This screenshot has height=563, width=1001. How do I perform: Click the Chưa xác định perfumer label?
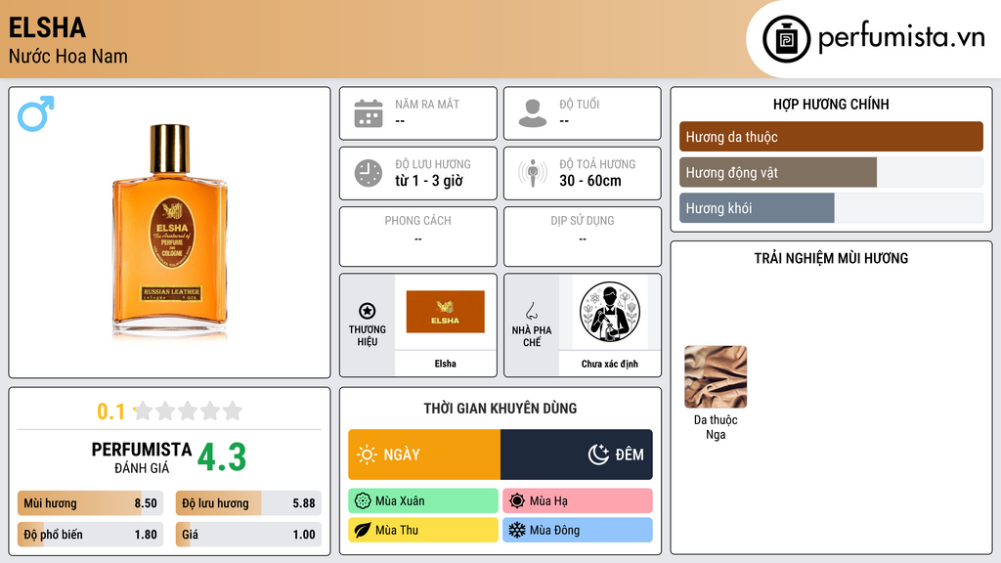610,364
